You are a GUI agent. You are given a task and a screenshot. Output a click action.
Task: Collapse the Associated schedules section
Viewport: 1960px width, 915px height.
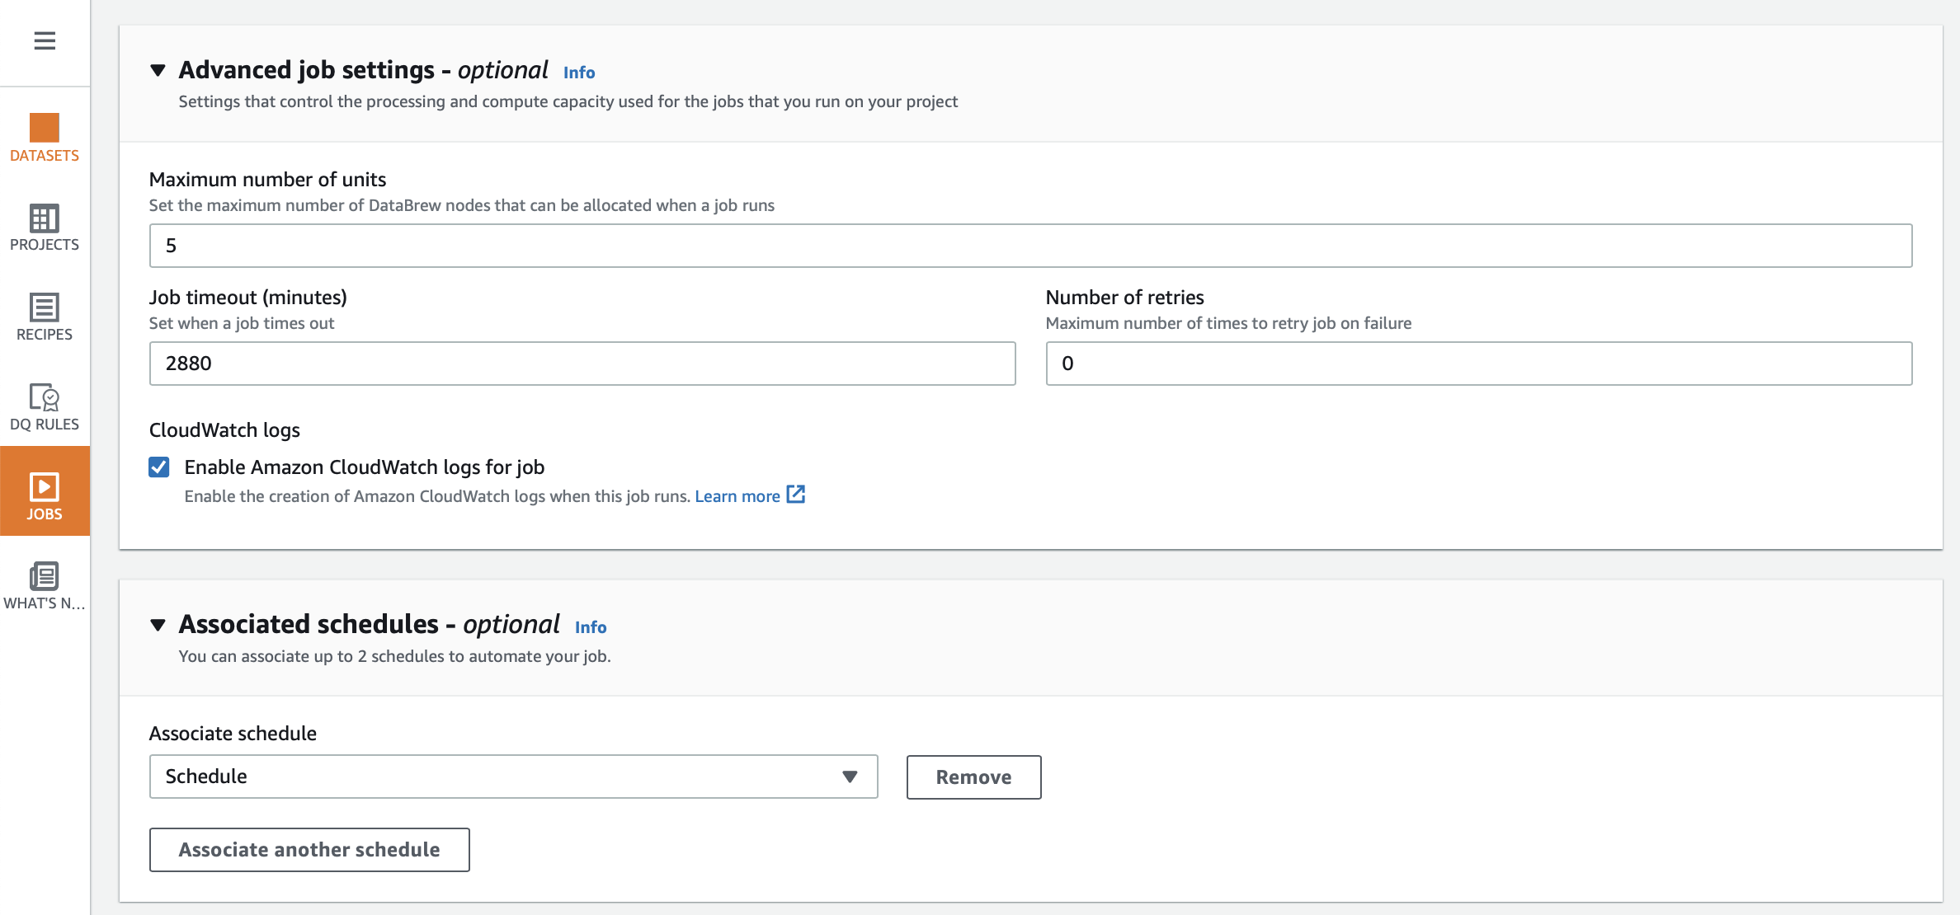point(158,626)
